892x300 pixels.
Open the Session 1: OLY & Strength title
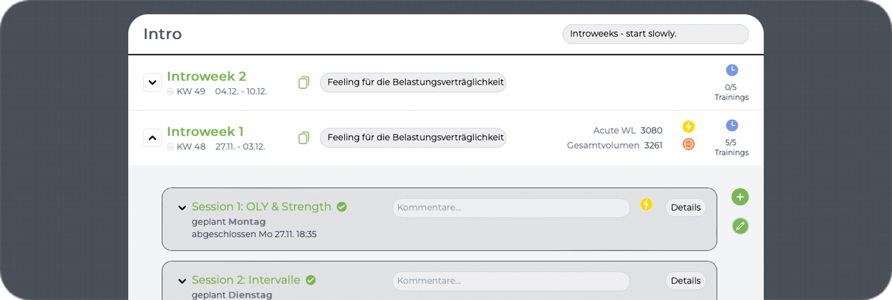(x=262, y=206)
